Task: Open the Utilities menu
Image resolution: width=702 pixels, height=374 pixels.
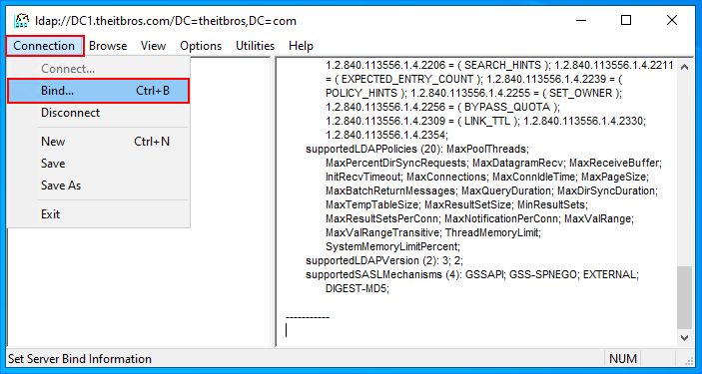Action: 256,46
